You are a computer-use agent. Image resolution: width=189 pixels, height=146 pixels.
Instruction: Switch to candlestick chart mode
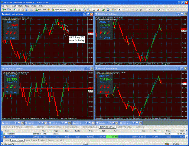[76, 10]
